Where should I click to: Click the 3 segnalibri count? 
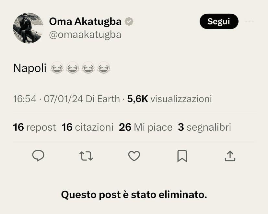tap(204, 127)
